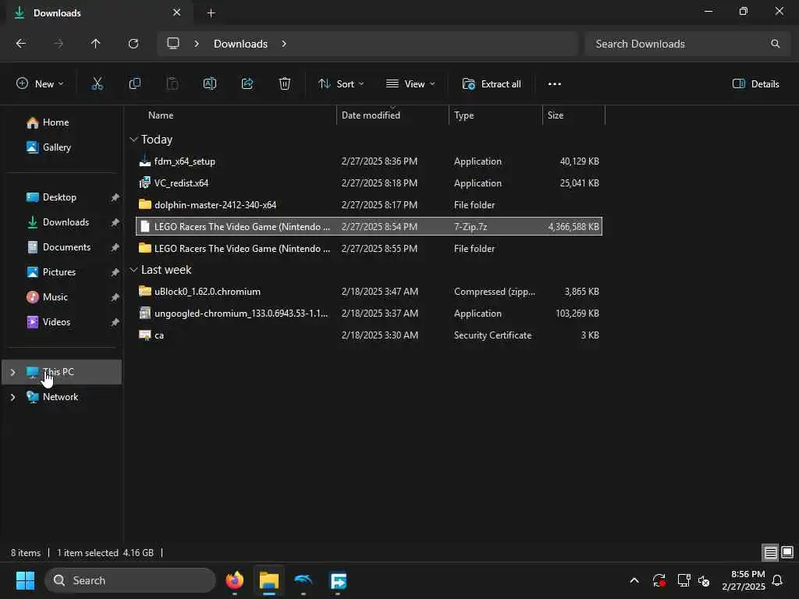Show hidden system tray icons
The image size is (799, 599).
(x=634, y=580)
